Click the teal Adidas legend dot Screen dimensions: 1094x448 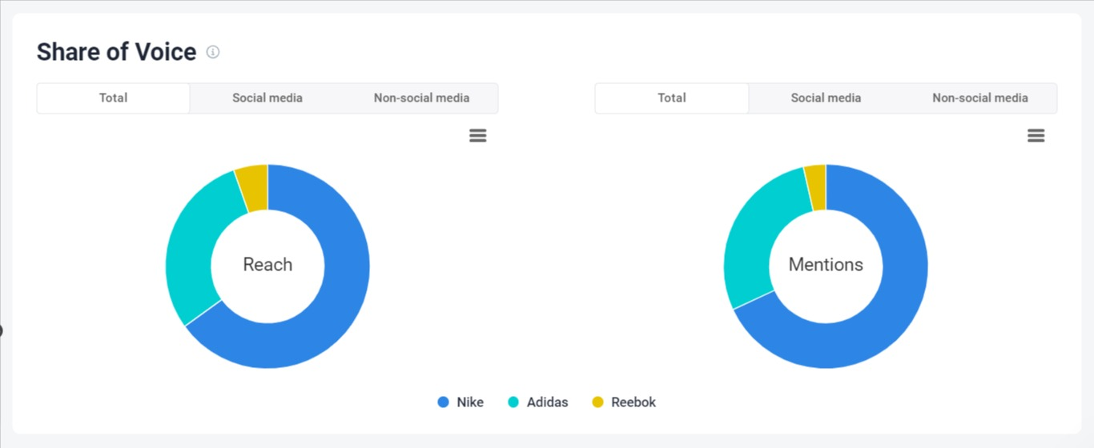pyautogui.click(x=513, y=402)
